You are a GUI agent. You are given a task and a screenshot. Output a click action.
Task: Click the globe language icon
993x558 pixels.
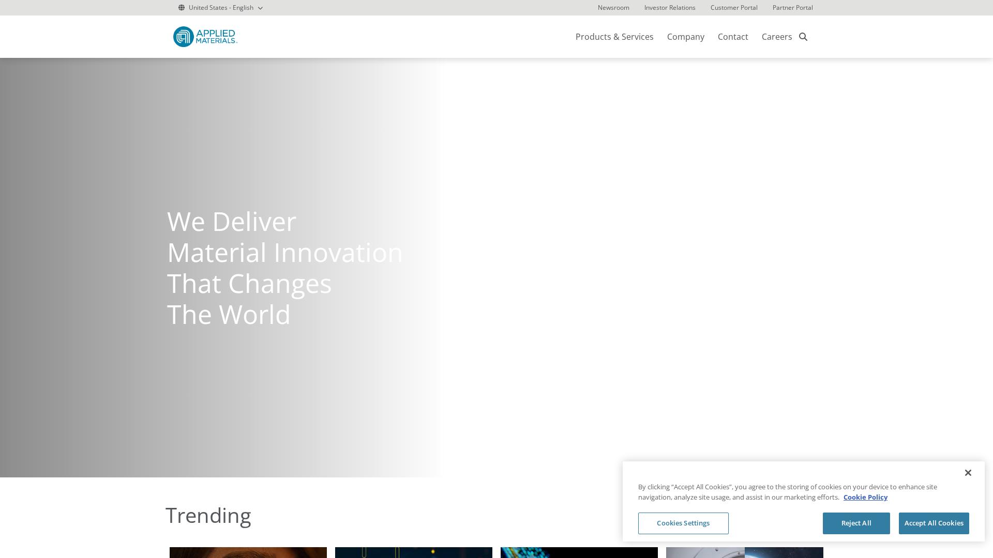pos(182,8)
